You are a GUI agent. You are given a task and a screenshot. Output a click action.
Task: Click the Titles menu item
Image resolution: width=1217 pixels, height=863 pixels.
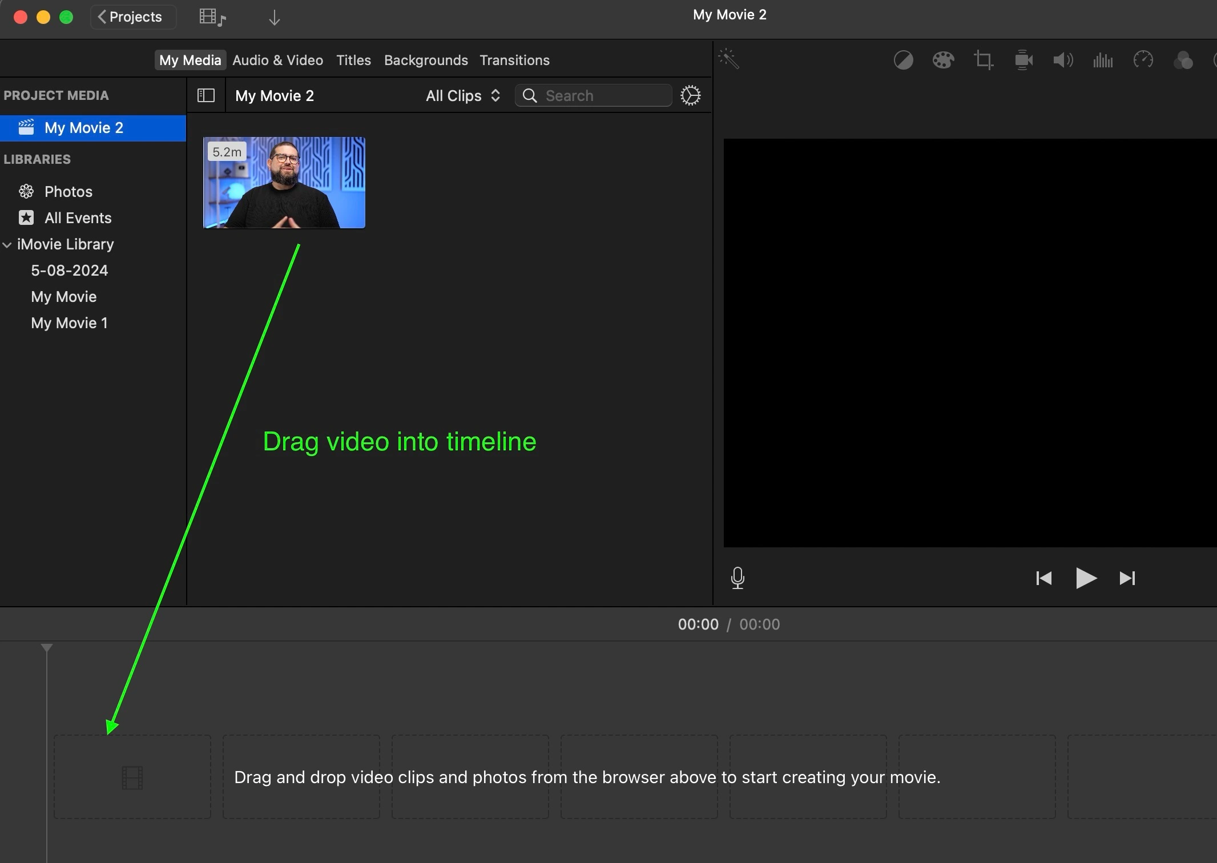[x=352, y=60]
